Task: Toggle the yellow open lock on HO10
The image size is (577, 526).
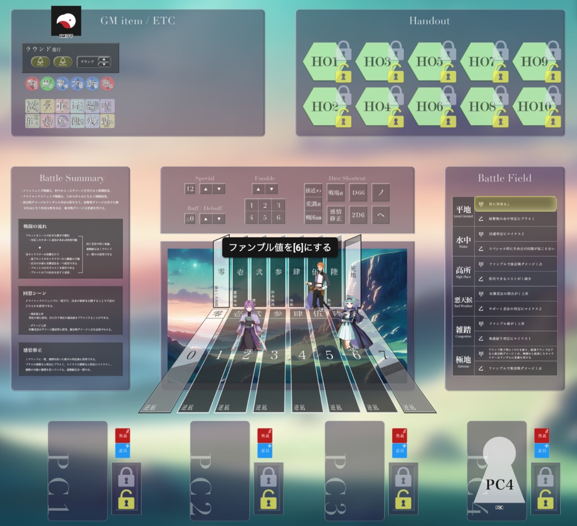Action: click(553, 117)
